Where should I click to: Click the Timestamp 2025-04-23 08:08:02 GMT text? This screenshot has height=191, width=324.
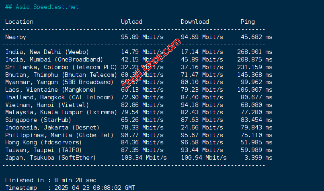70,187
